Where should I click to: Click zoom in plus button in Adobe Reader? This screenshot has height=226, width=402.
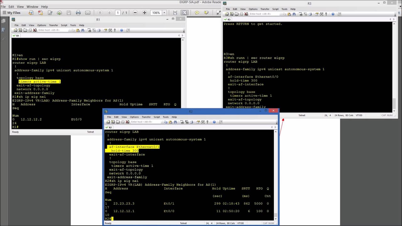[x=144, y=13]
